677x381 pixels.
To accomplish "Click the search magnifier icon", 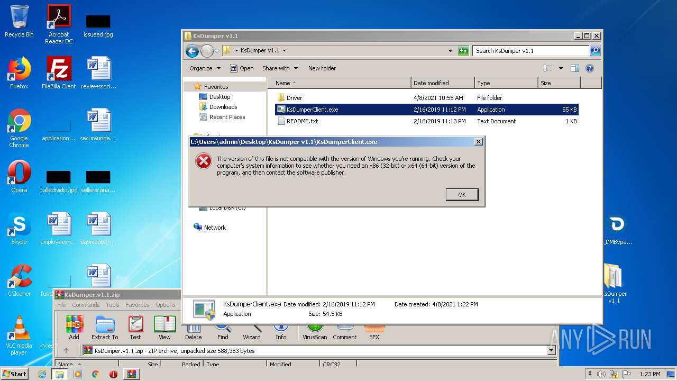I will [x=594, y=51].
